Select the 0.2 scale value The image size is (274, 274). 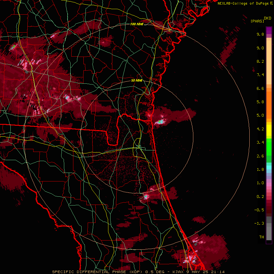point(260,197)
